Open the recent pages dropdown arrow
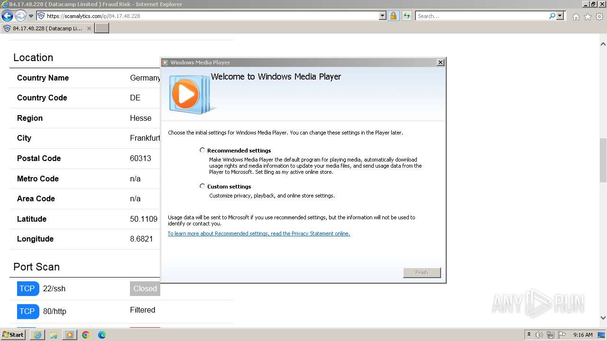 pos(31,16)
